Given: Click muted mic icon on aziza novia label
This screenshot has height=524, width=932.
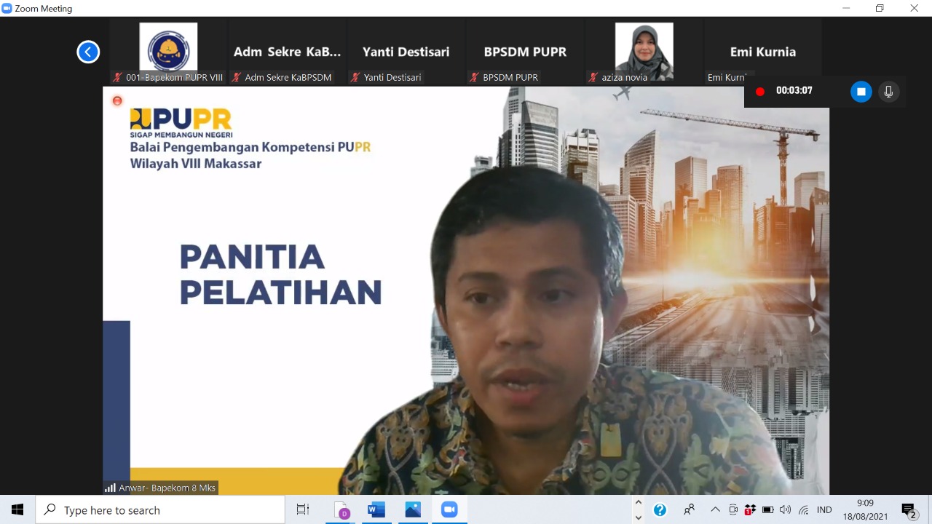Looking at the screenshot, I should coord(593,77).
